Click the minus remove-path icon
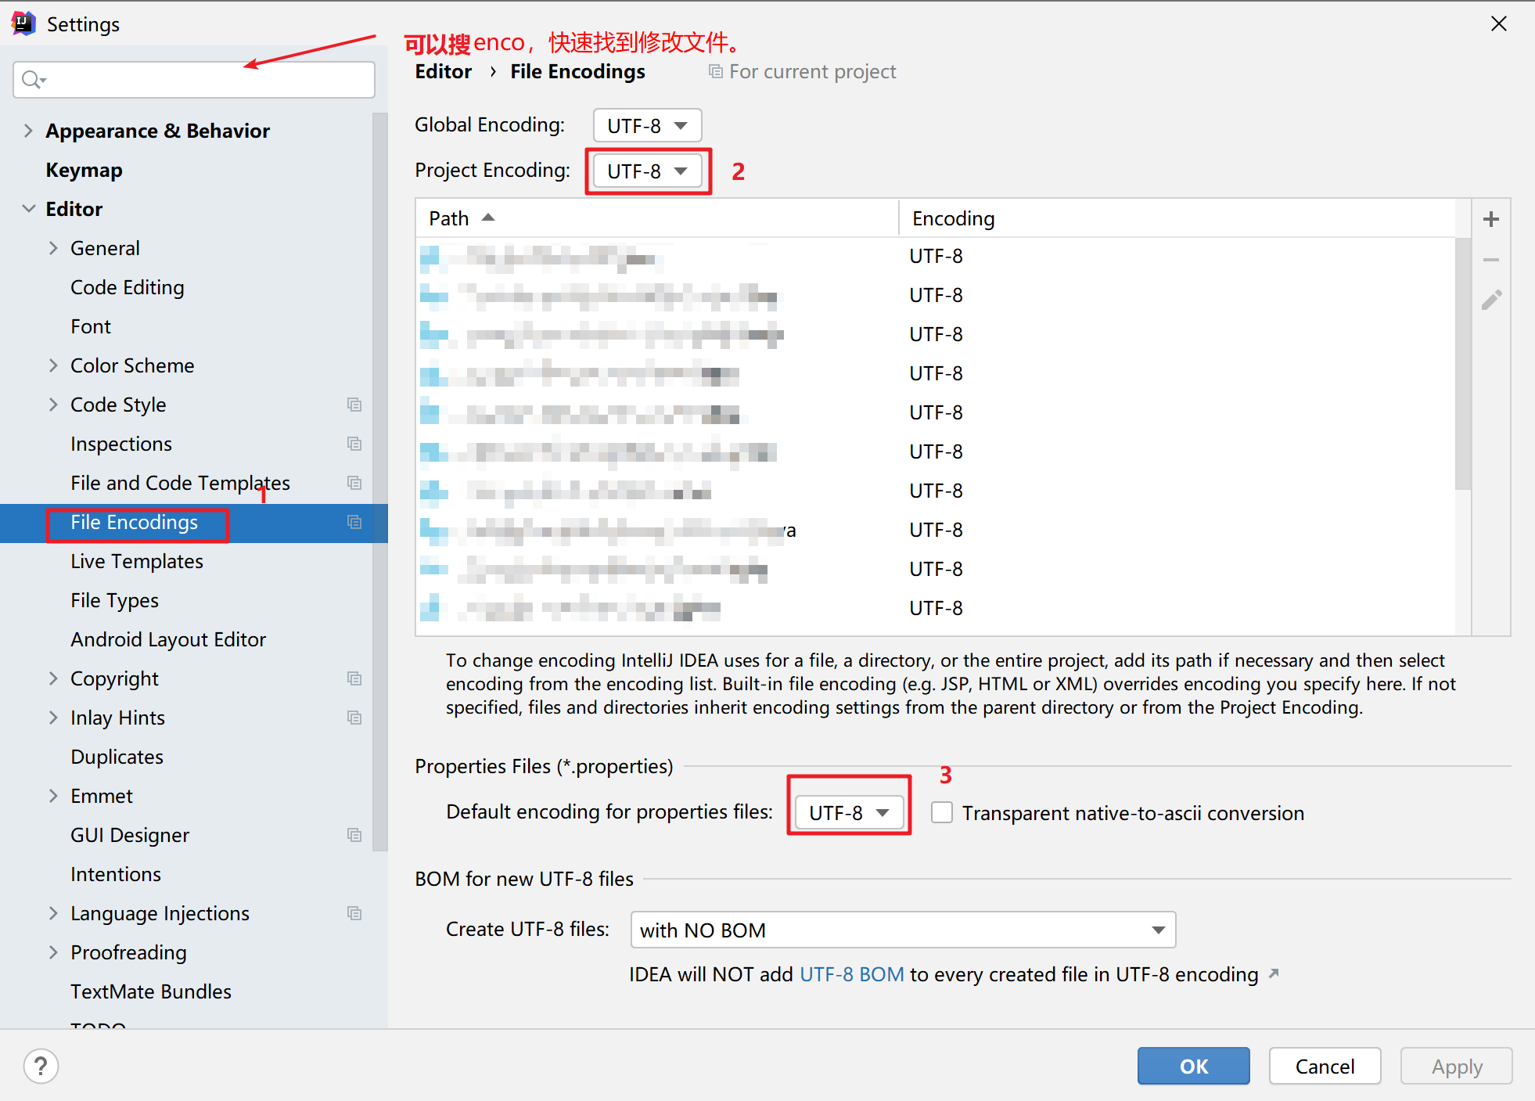 [1490, 260]
